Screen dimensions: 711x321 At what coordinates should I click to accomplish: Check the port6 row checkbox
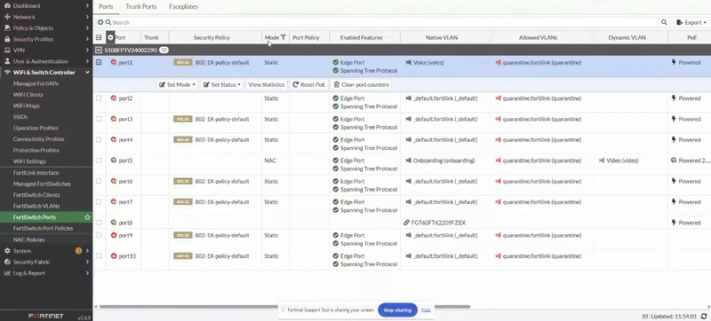[x=99, y=181]
